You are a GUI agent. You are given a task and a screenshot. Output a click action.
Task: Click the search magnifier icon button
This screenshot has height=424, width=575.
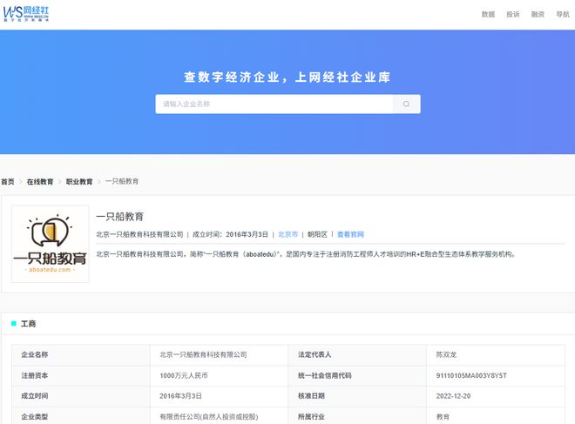coord(406,104)
